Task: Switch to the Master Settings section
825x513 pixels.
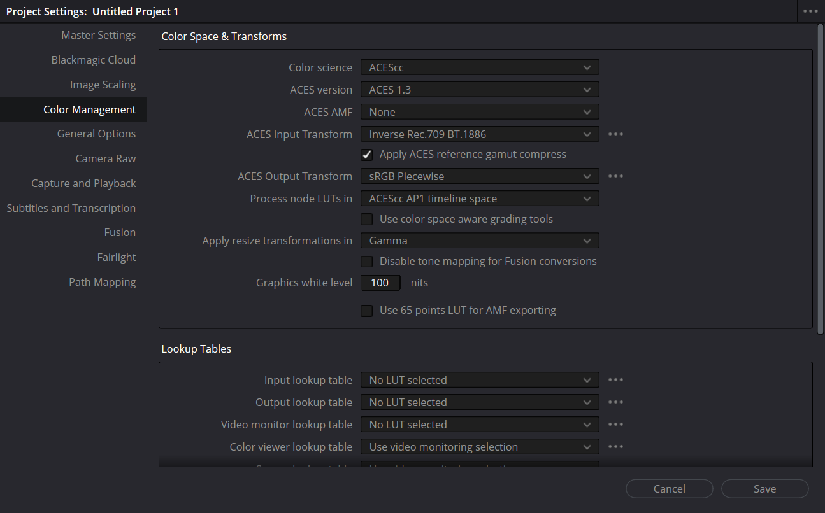Action: (x=98, y=35)
